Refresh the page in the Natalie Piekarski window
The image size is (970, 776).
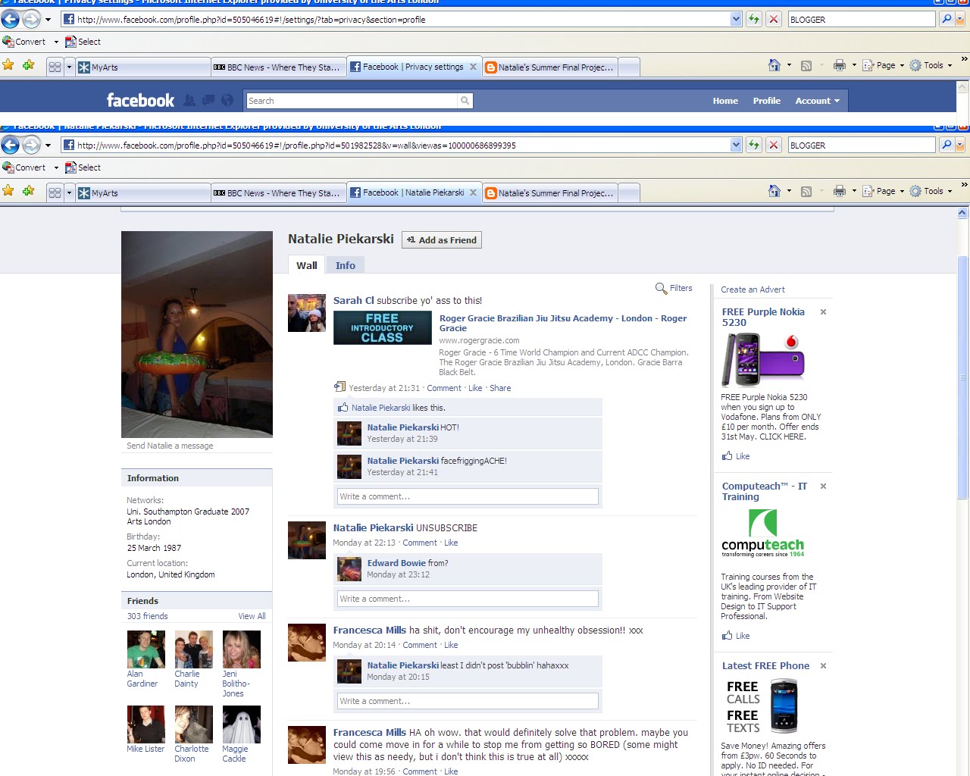tap(754, 145)
